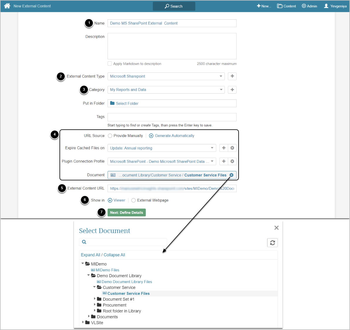Click the External Content URL field
Viewport: 350px width, 330px height.
coord(172,189)
